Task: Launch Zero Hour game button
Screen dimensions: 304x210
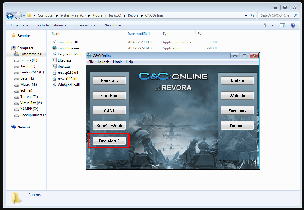Action: pos(109,96)
